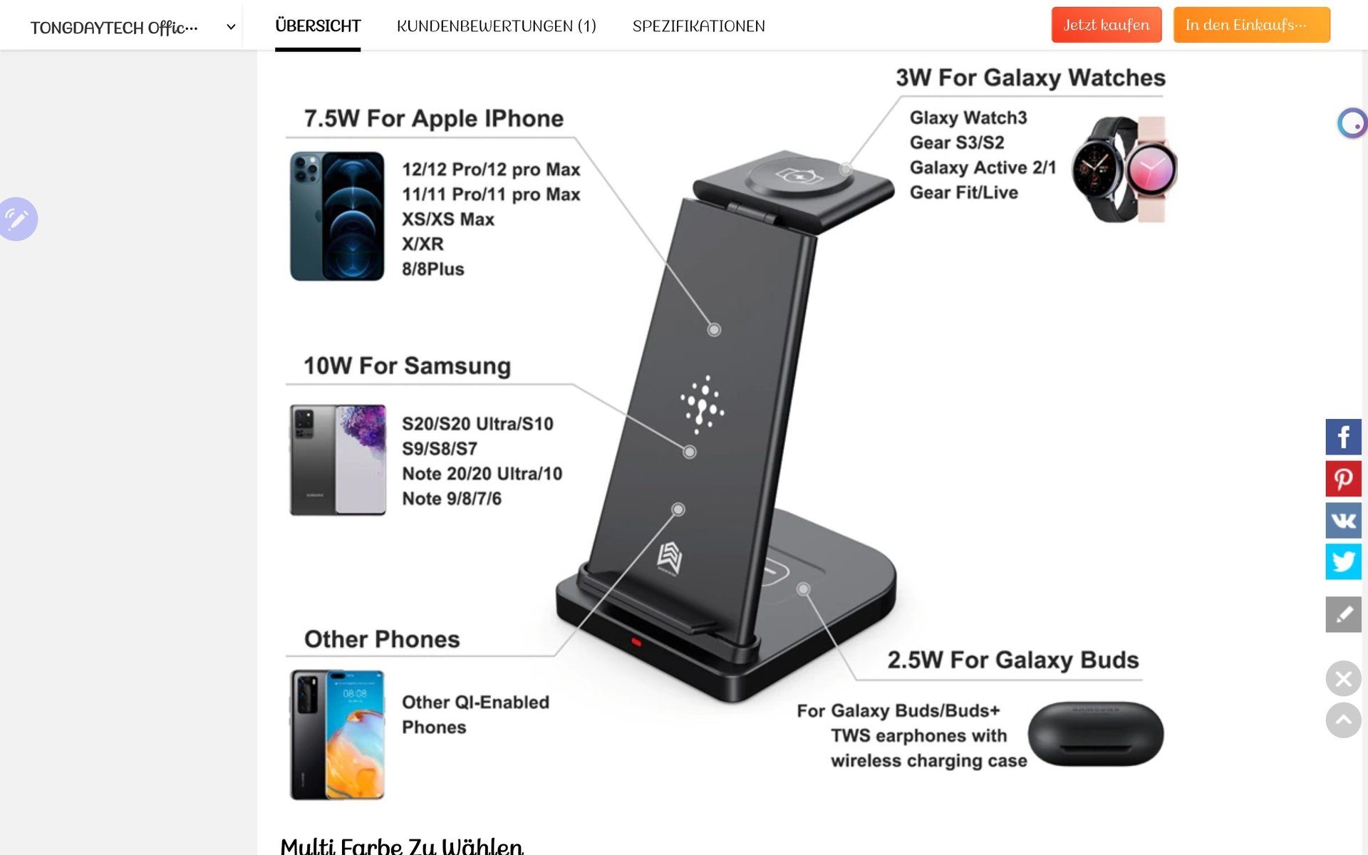This screenshot has width=1368, height=855.
Task: Click the Jetzt kaufen button
Action: 1107,25
